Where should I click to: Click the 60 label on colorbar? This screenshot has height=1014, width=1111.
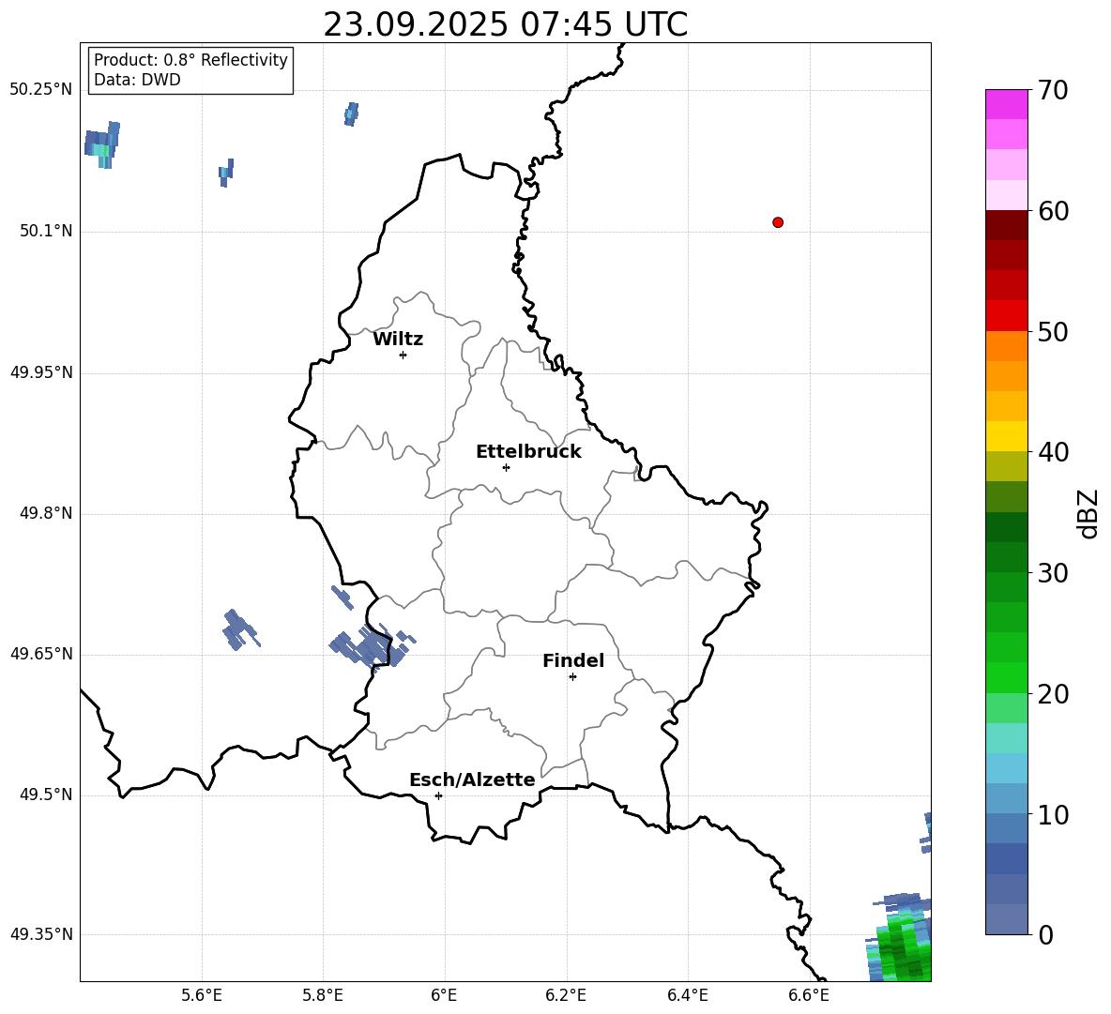pos(1053,211)
